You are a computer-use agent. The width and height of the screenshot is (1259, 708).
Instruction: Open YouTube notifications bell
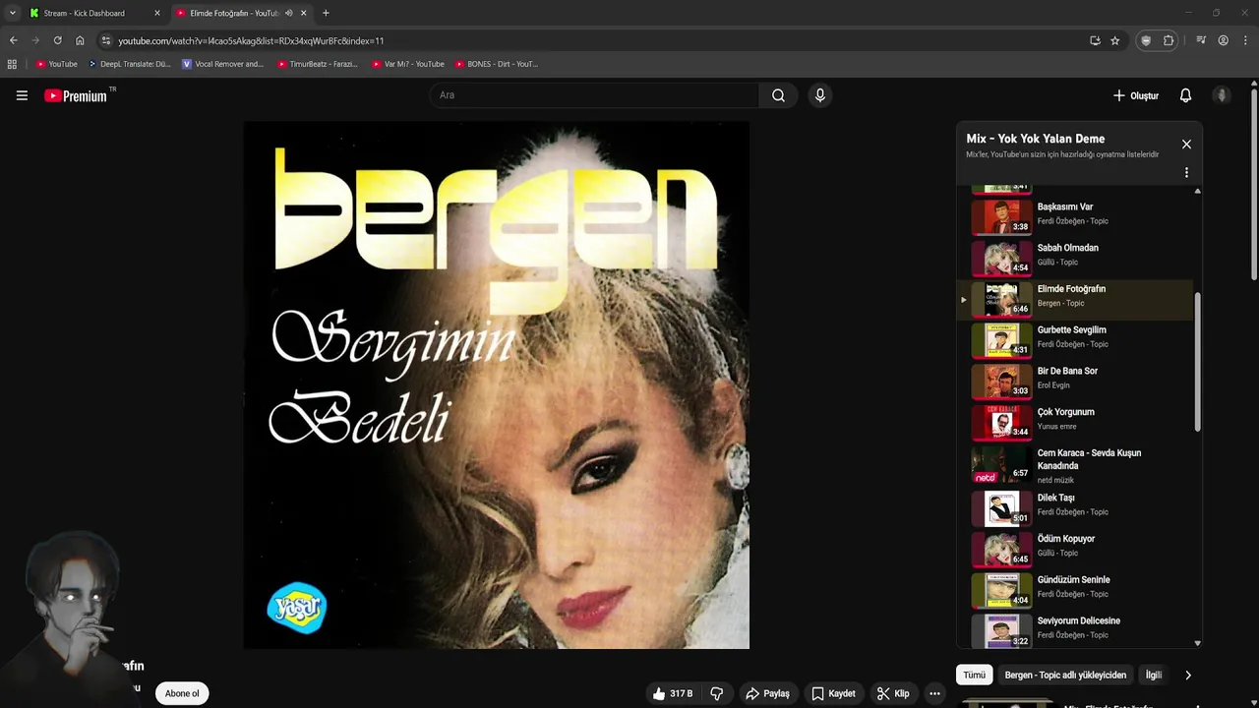click(1185, 95)
